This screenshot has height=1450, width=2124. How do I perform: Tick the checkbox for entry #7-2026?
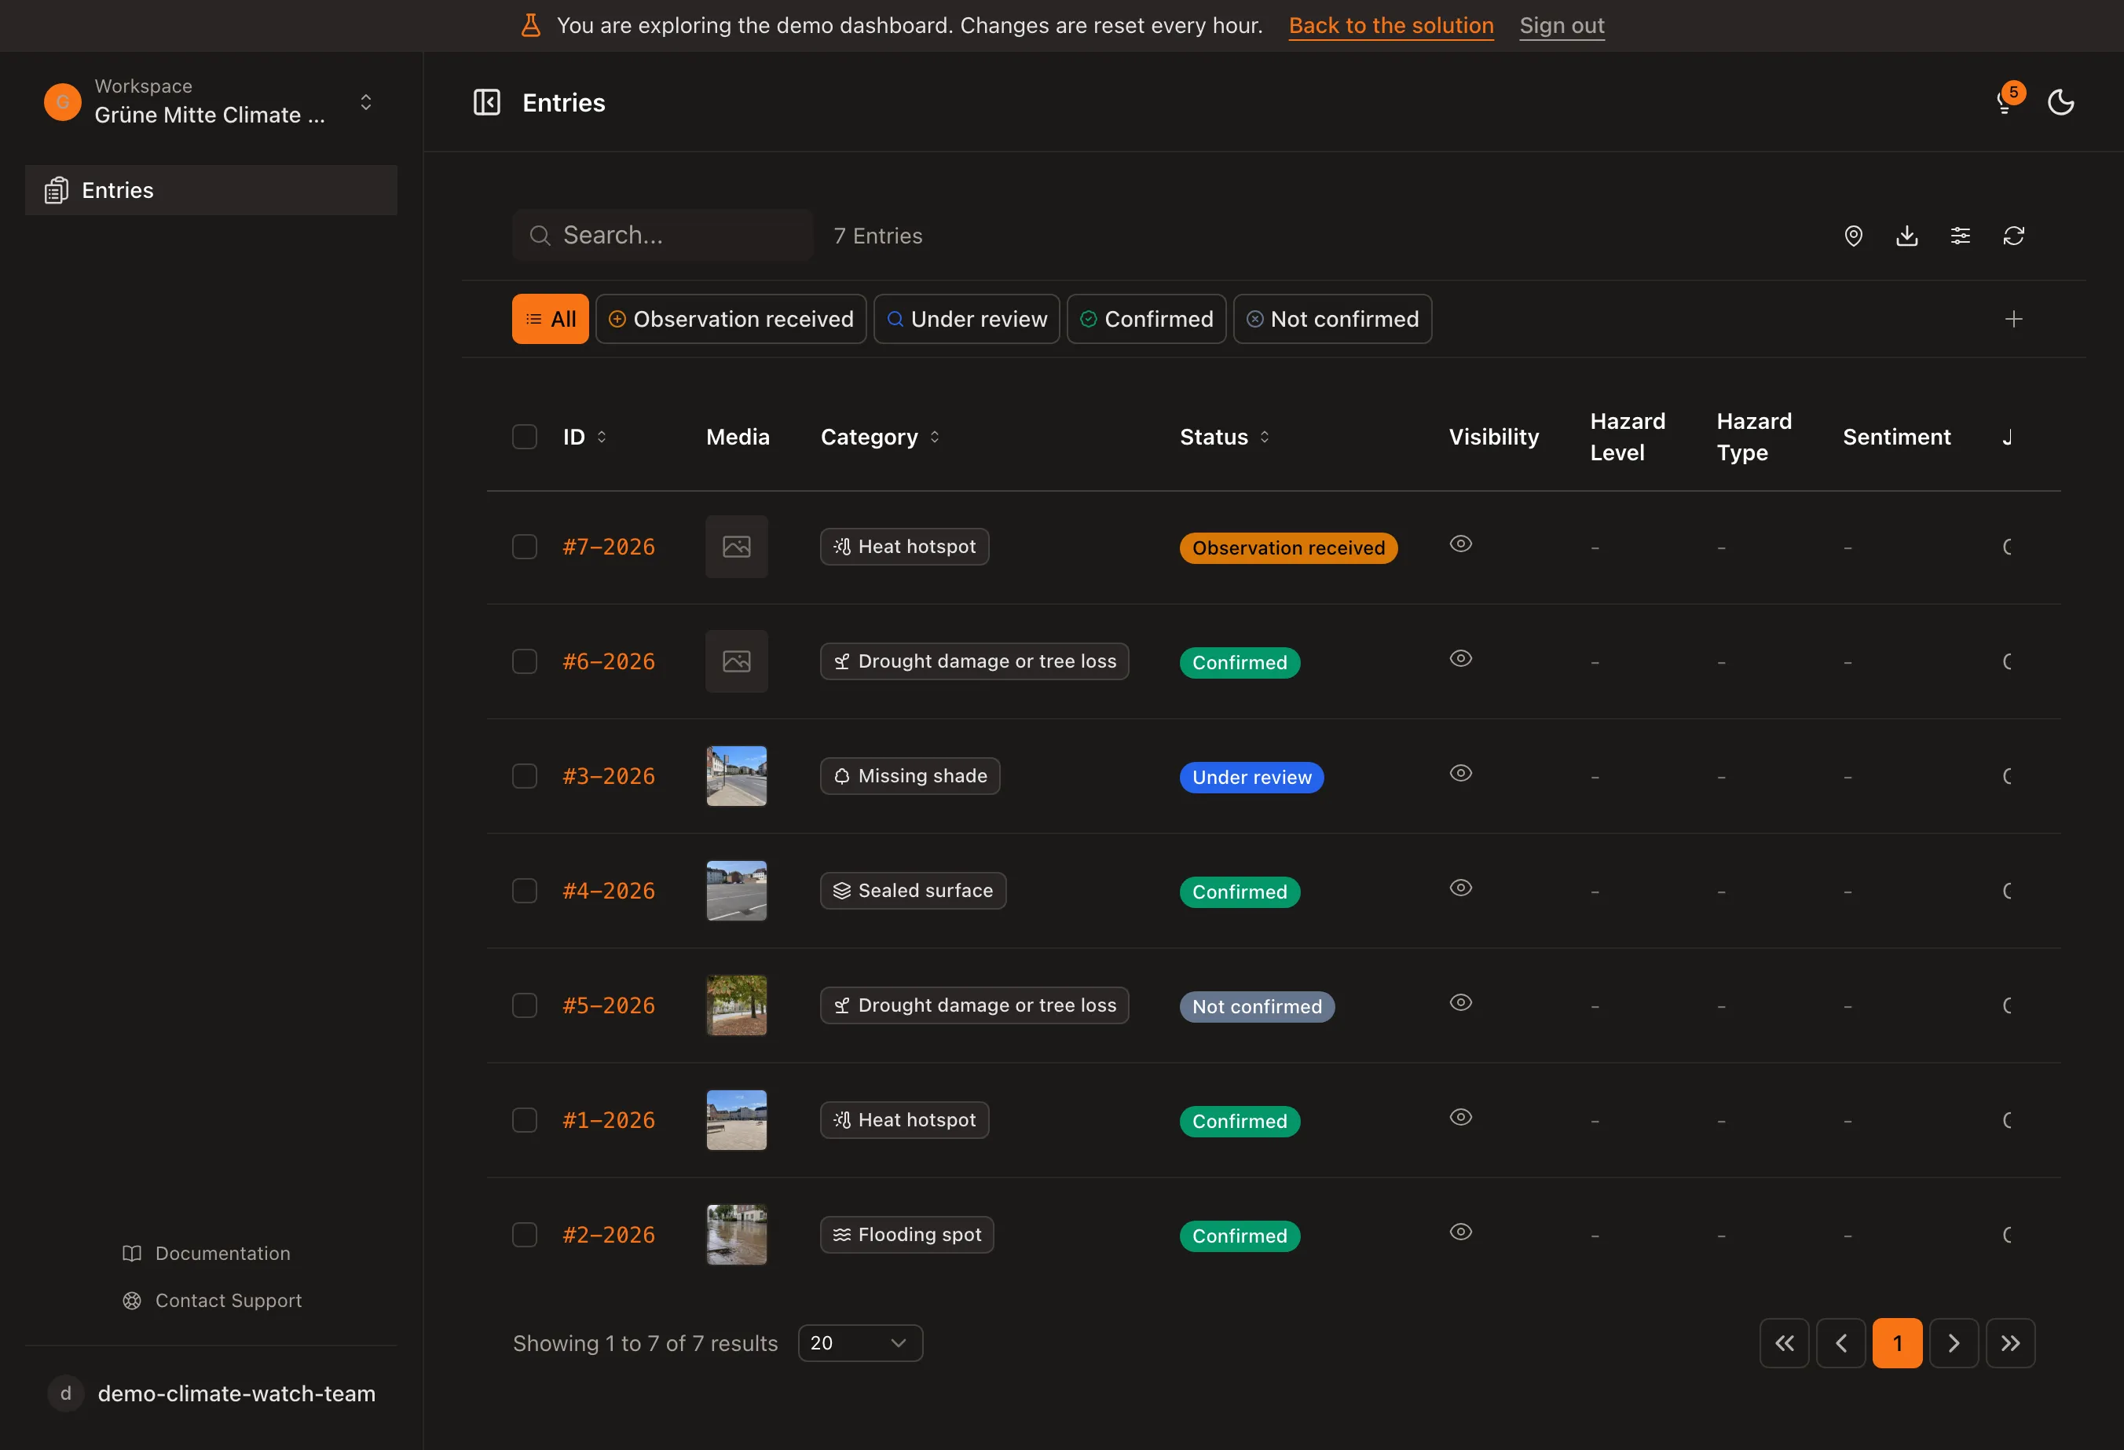525,547
